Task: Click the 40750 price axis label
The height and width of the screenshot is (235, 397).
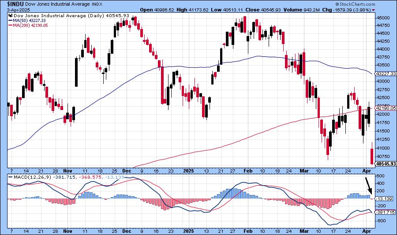Action: click(383, 157)
